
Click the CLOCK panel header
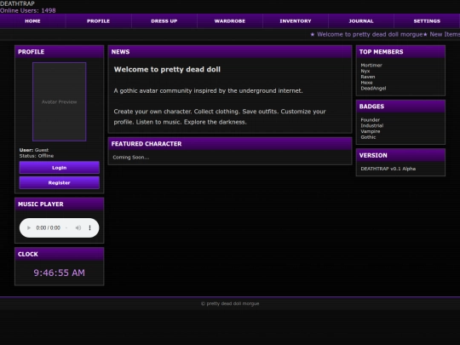pyautogui.click(x=60, y=254)
